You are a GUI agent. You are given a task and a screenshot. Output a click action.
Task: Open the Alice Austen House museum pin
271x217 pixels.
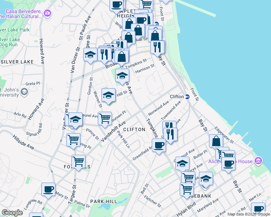point(258,161)
